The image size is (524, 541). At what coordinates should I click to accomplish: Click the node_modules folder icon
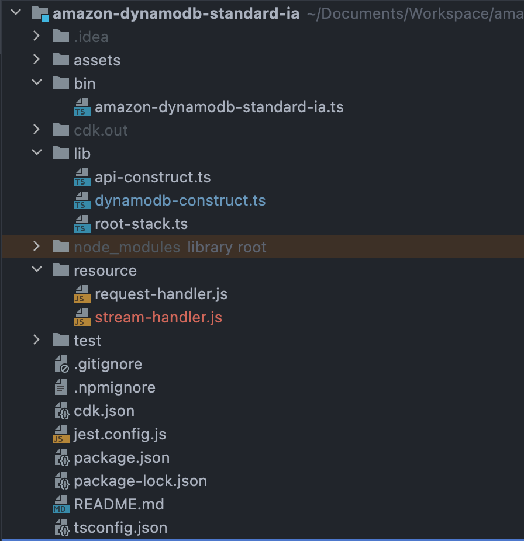coord(61,247)
